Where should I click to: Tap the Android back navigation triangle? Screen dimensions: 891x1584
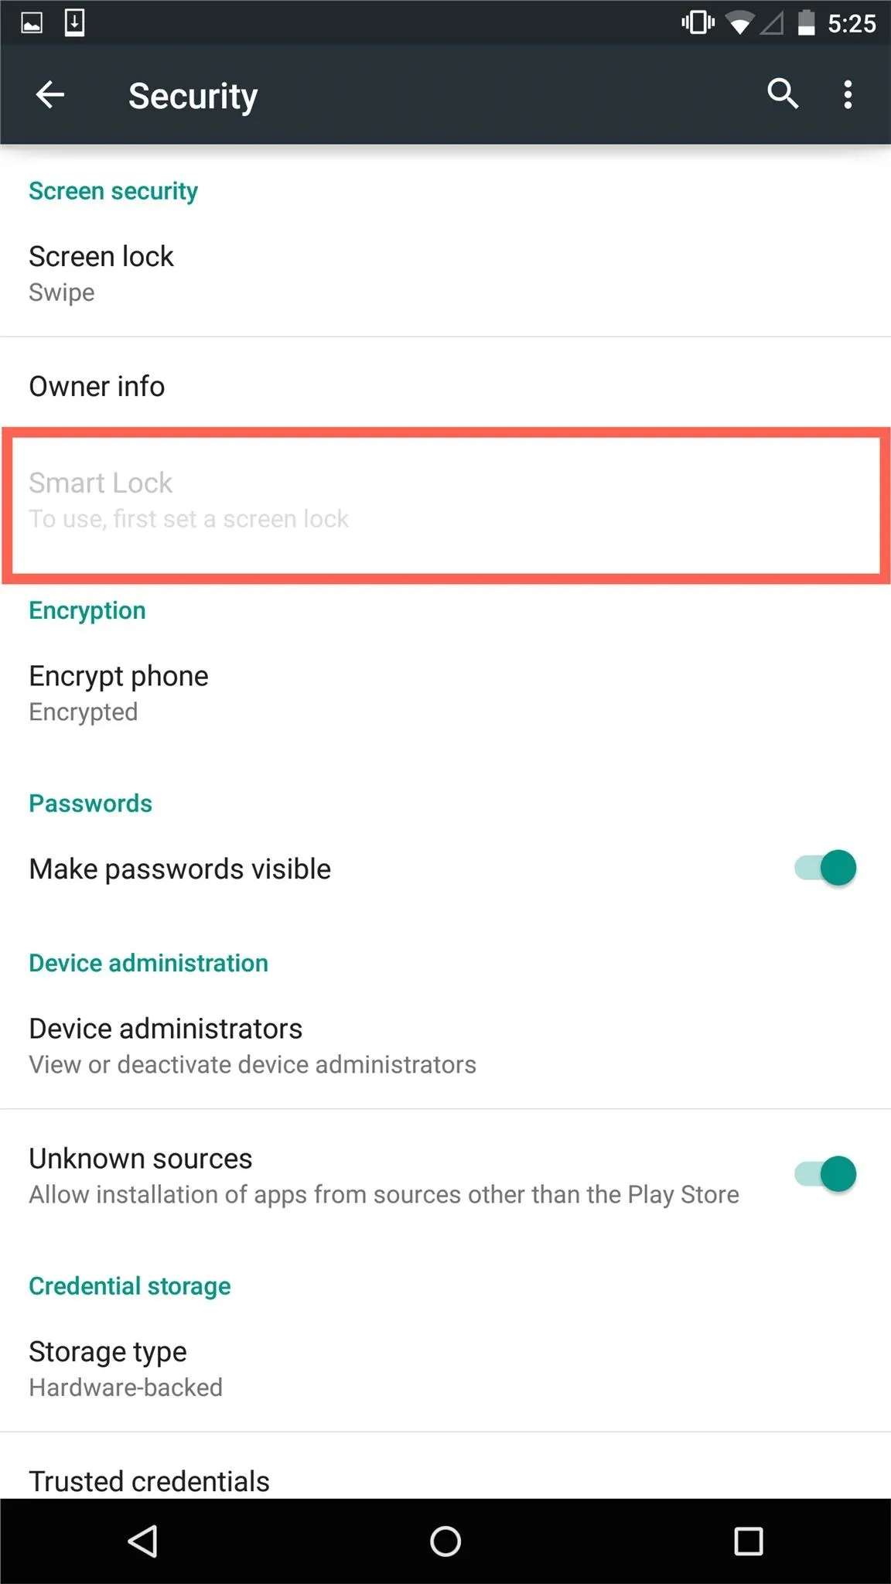(143, 1541)
